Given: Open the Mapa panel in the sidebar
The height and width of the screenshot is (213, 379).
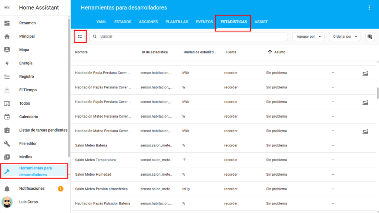Looking at the screenshot, I should 24,50.
